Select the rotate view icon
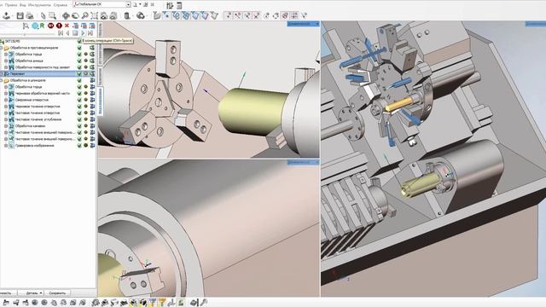 (x=75, y=15)
